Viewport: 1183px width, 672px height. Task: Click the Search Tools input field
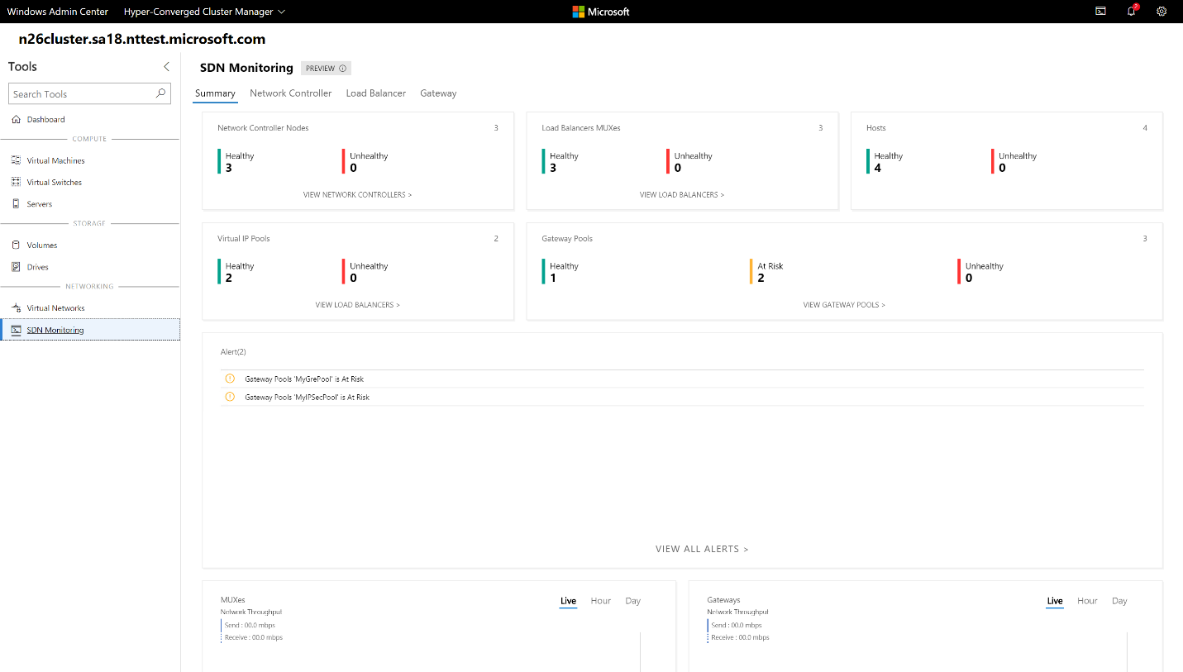click(83, 94)
